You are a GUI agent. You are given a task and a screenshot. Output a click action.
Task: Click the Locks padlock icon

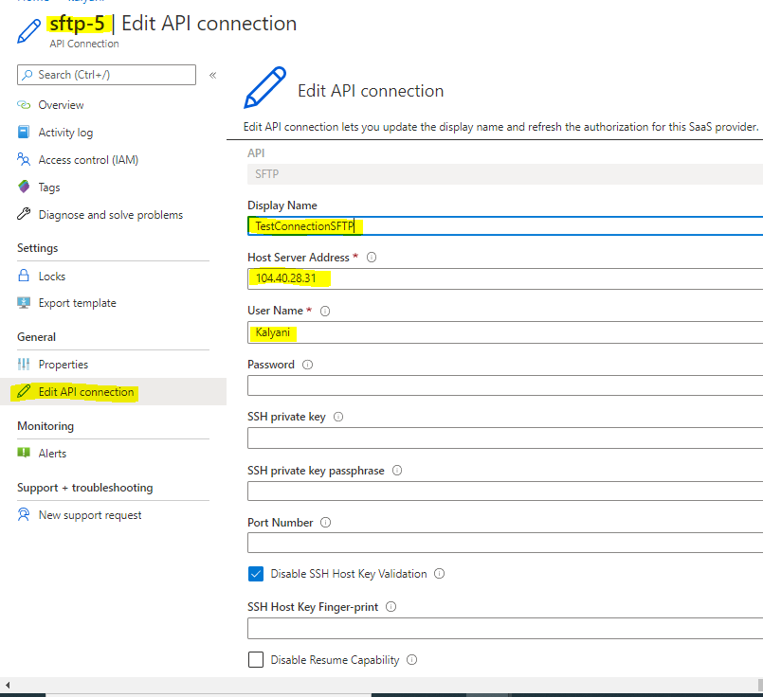tap(24, 276)
